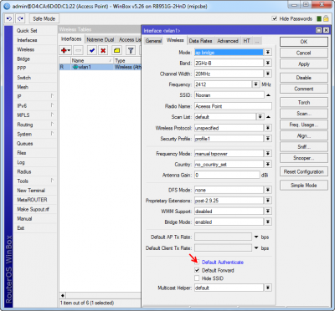
Task: Click the red plus Add icon
Action: (64, 50)
